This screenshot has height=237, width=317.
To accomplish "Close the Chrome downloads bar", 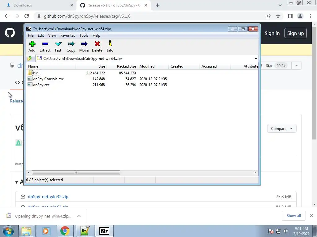I will [311, 216].
